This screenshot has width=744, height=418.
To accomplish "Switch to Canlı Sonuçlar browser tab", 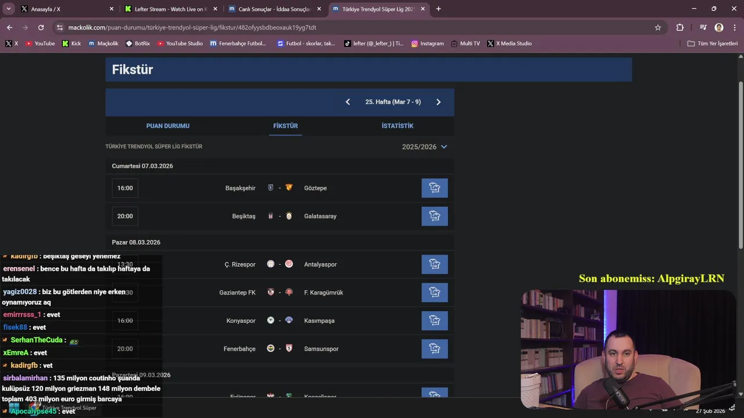I will click(275, 9).
